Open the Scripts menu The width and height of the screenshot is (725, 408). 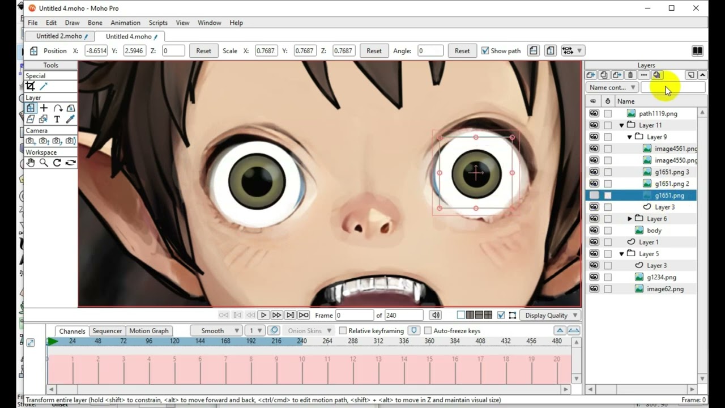tap(158, 23)
